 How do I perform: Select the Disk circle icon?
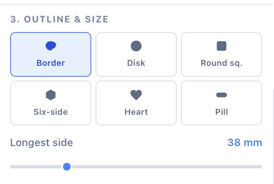pyautogui.click(x=136, y=46)
